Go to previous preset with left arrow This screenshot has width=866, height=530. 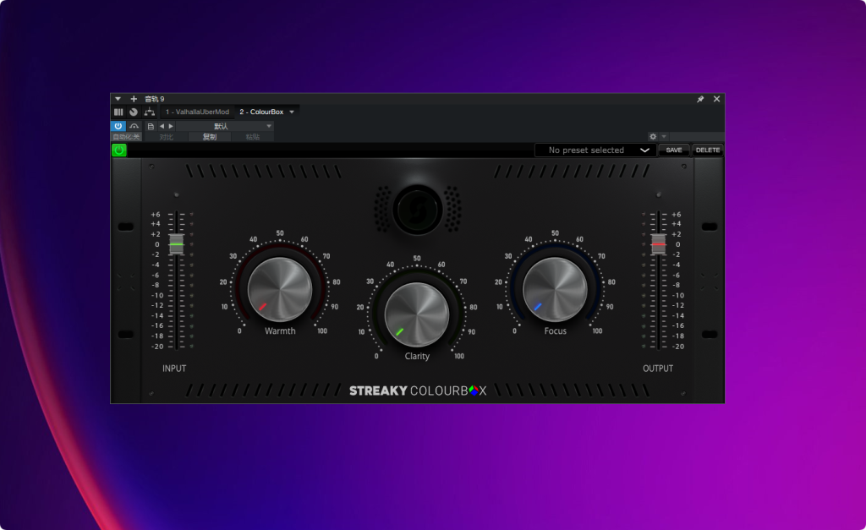[x=162, y=126]
